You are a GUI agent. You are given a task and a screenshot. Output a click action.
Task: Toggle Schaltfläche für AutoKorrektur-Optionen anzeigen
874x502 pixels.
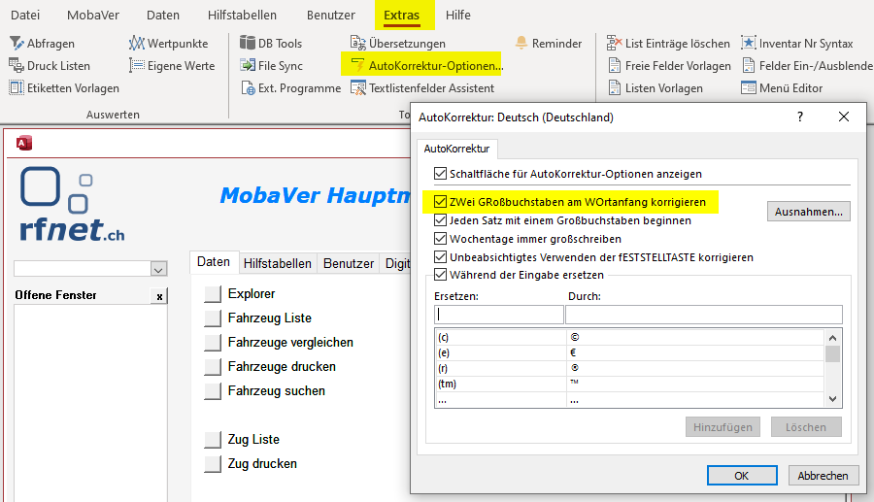pyautogui.click(x=440, y=173)
